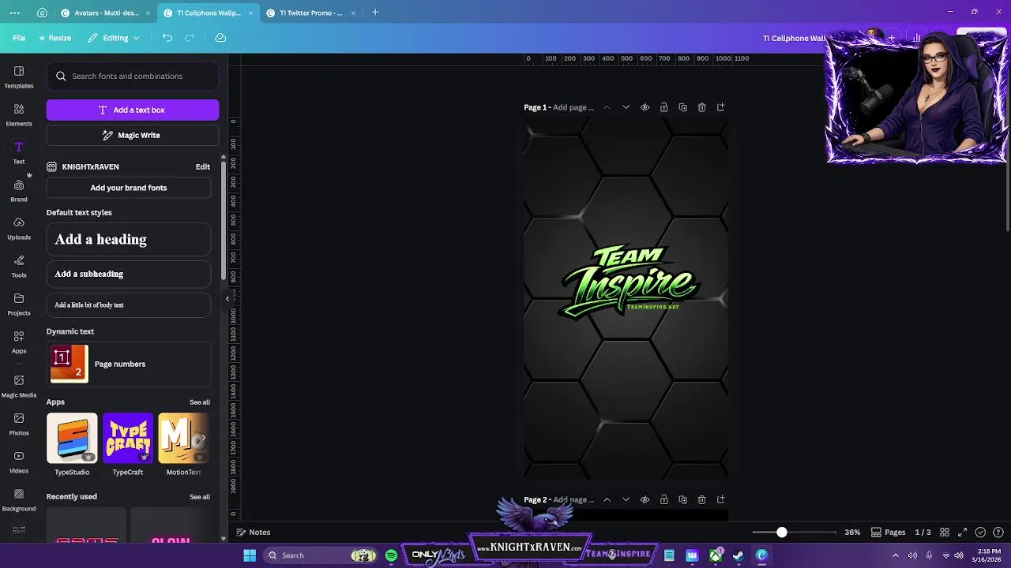Click the fonts search field
This screenshot has height=568, width=1011.
[x=133, y=77]
